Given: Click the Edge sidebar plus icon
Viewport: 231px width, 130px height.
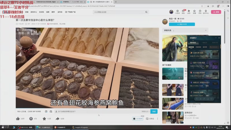Looking at the screenshot, I should pyautogui.click(x=228, y=18).
